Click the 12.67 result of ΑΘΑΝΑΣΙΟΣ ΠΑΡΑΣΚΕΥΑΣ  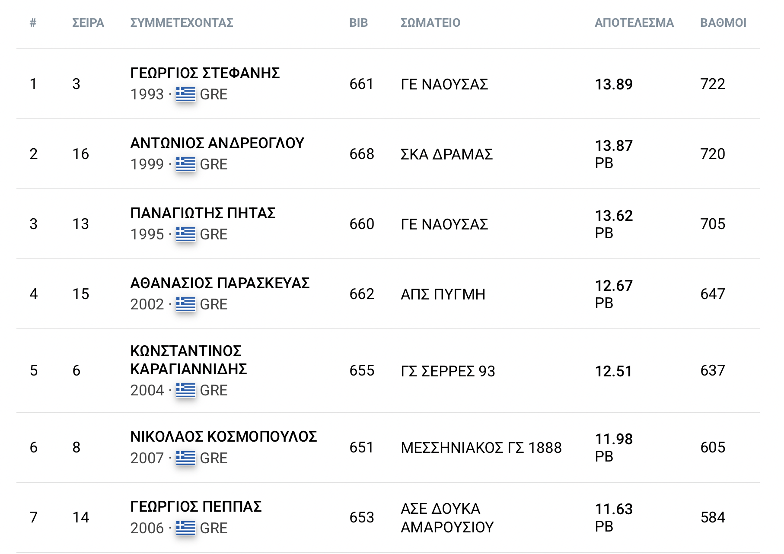point(614,286)
